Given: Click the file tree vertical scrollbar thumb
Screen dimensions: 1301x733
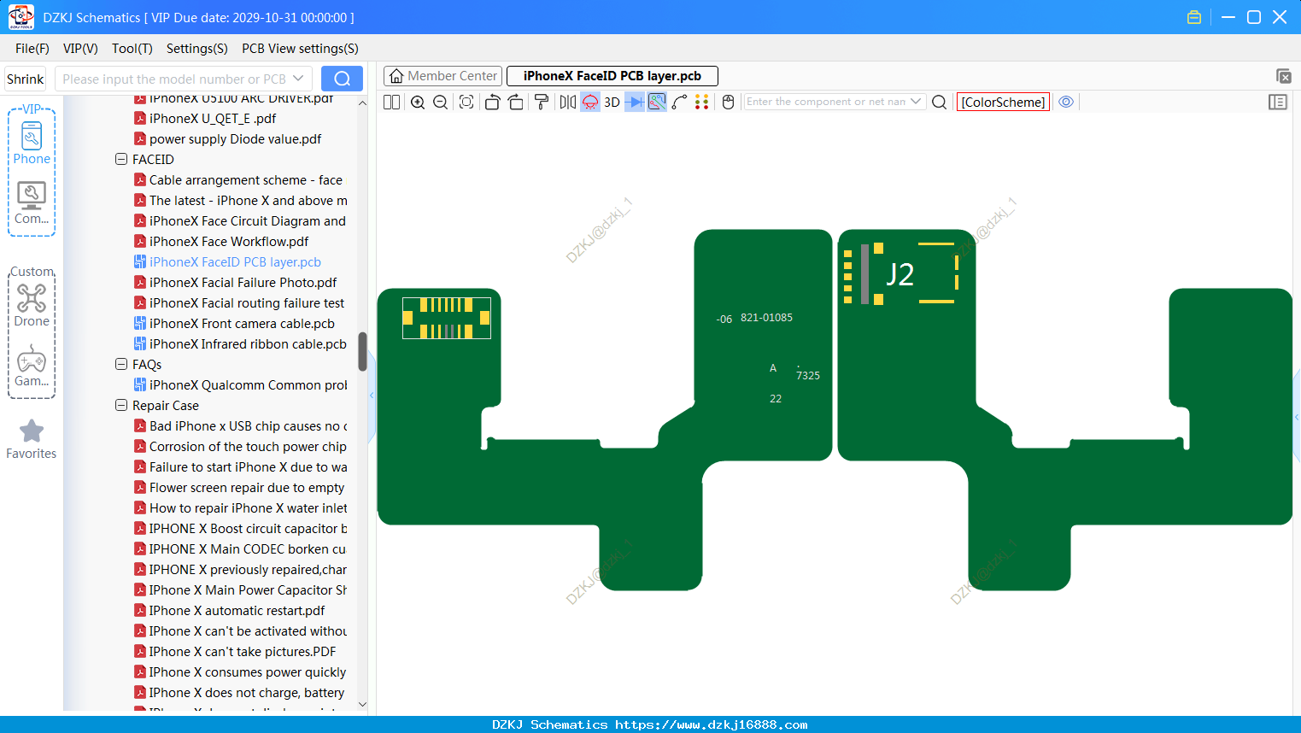Looking at the screenshot, I should 362,351.
